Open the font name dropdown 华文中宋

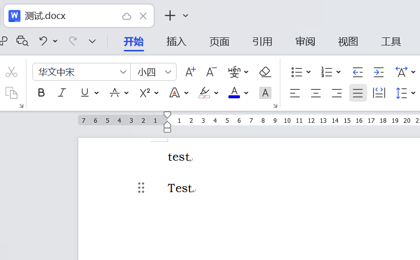pyautogui.click(x=123, y=72)
